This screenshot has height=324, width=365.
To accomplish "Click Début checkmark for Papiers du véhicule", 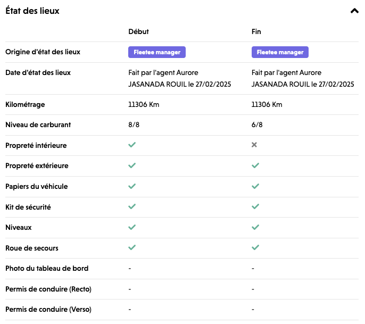I will (132, 186).
